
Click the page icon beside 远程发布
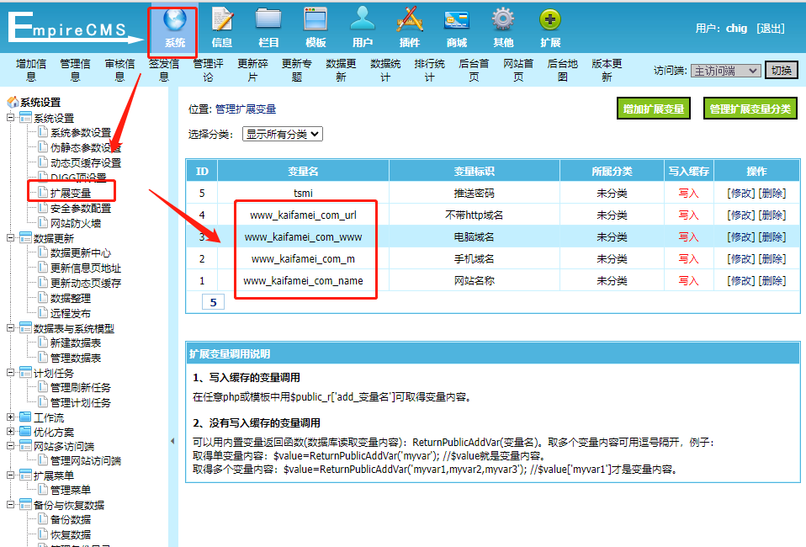click(43, 312)
